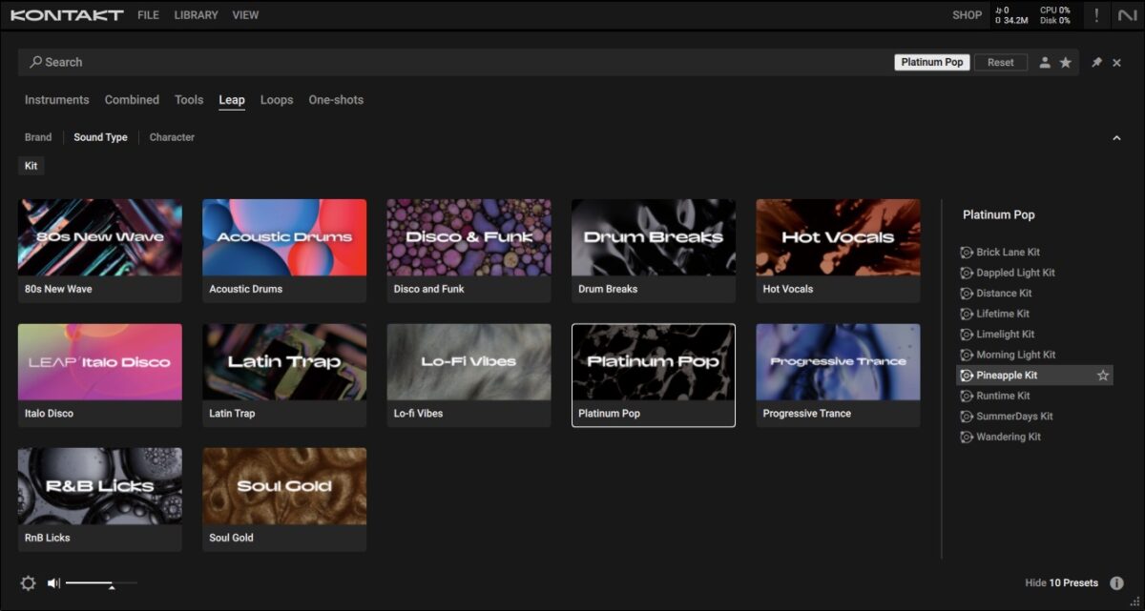Adjust the preview volume slider
This screenshot has height=611, width=1145.
112,583
